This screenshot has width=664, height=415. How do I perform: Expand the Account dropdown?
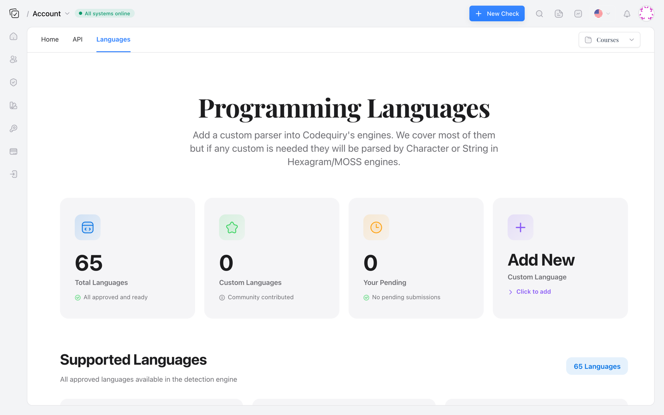click(51, 14)
